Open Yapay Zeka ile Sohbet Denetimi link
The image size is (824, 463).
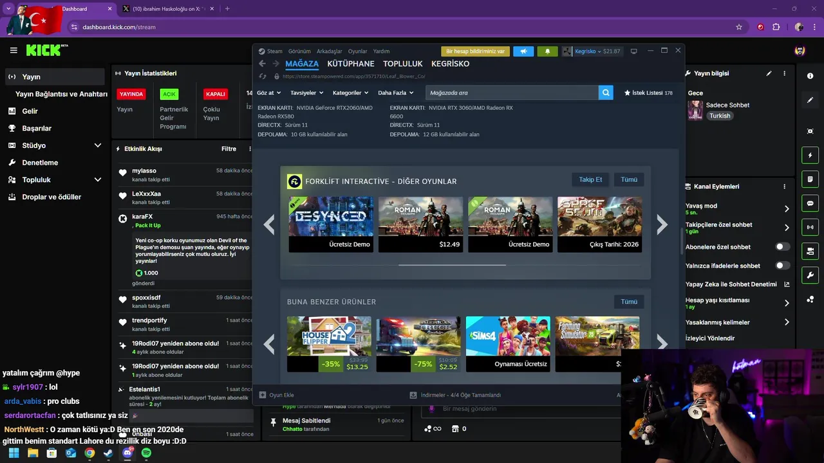coord(737,284)
